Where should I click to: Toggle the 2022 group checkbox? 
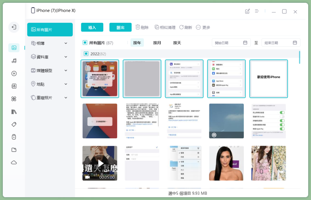click(x=85, y=54)
